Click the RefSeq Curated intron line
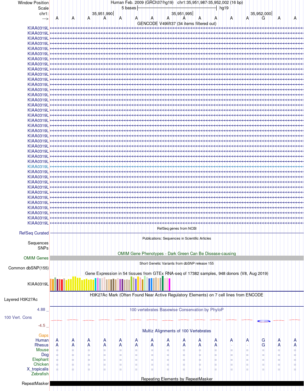 (177, 233)
